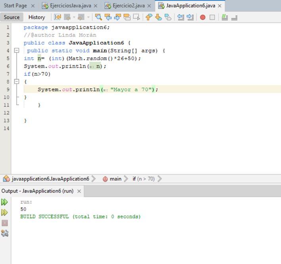Close the Ejercicio2.java tab
The image size is (281, 264).
click(149, 6)
